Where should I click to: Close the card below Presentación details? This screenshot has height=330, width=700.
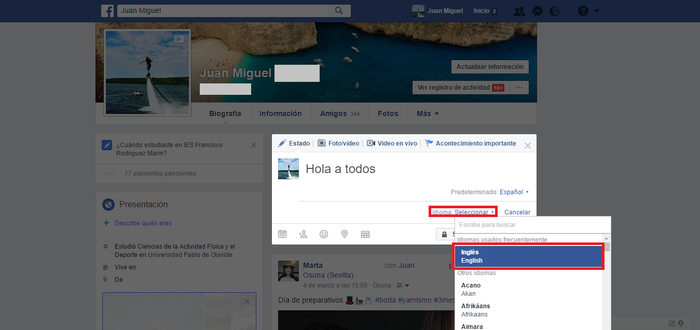tap(247, 302)
